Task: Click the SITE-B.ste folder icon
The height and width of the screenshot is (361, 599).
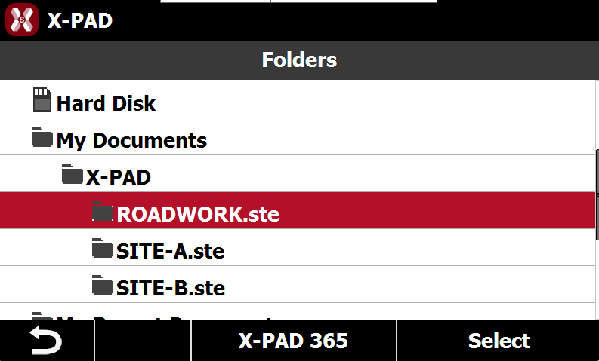Action: (x=103, y=285)
